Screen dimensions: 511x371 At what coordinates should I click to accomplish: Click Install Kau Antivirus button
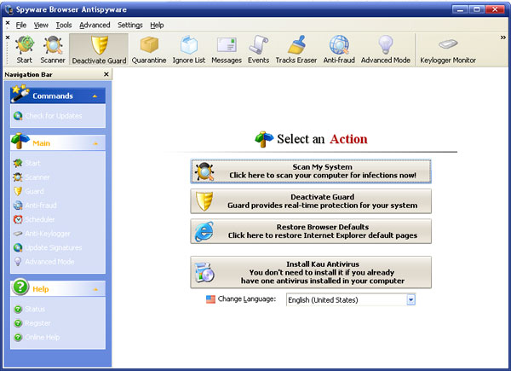(311, 272)
